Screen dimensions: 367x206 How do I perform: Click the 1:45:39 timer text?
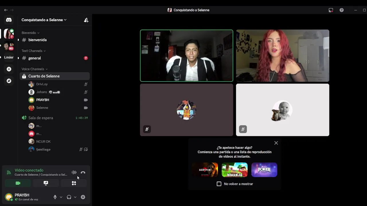coord(81,118)
